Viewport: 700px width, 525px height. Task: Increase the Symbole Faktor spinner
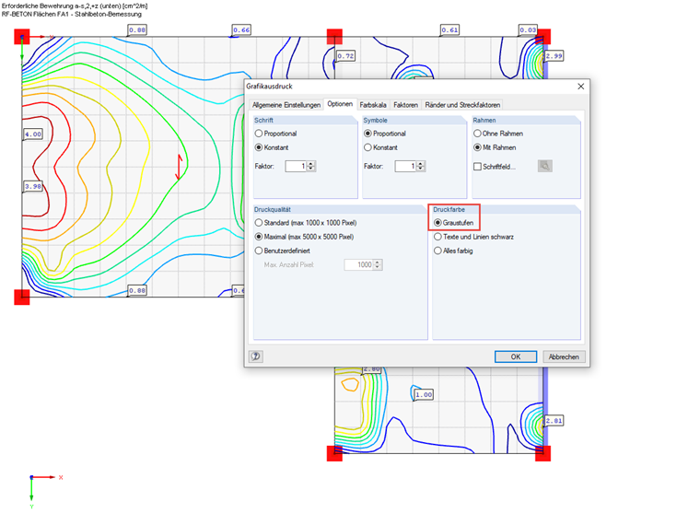[421, 164]
